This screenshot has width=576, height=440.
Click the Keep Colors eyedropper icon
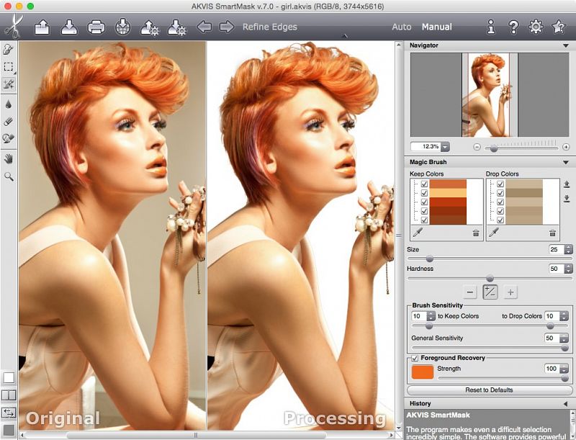coord(418,233)
